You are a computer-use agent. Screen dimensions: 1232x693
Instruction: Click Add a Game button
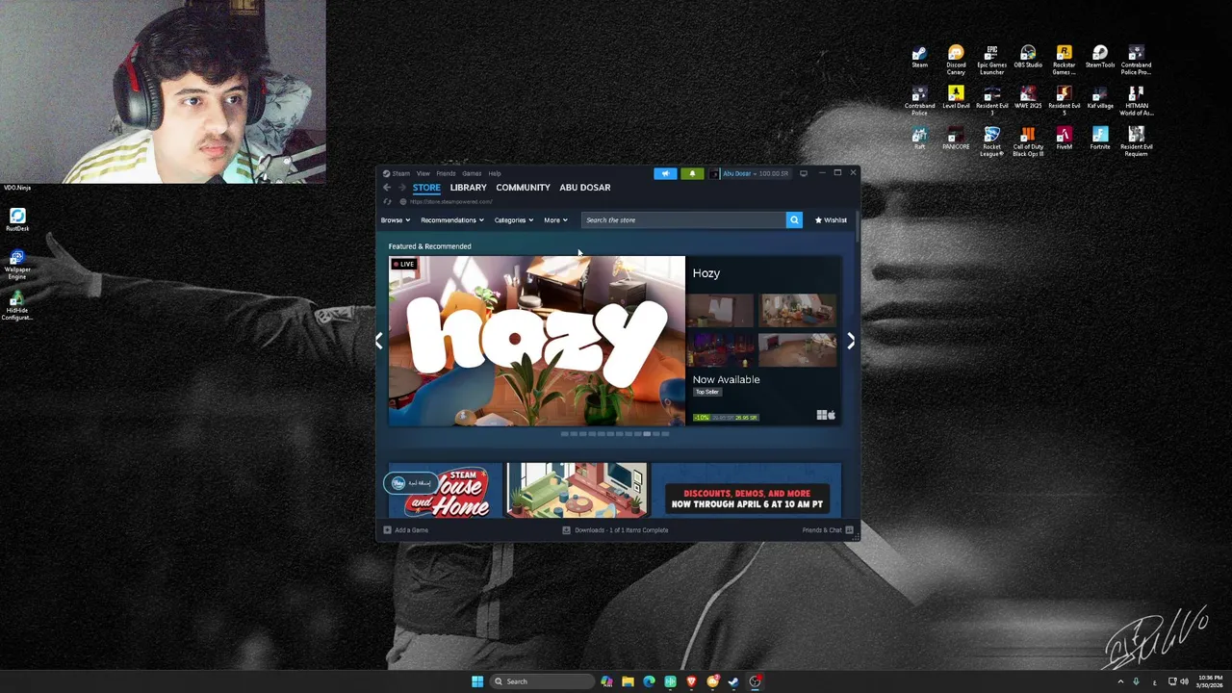coord(405,530)
